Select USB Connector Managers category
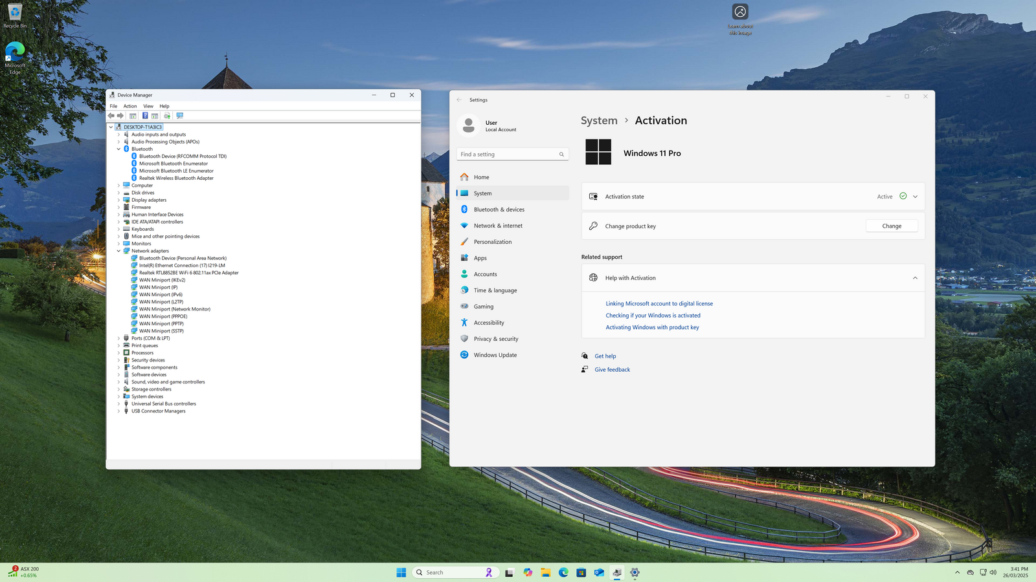The width and height of the screenshot is (1036, 582). 159,411
